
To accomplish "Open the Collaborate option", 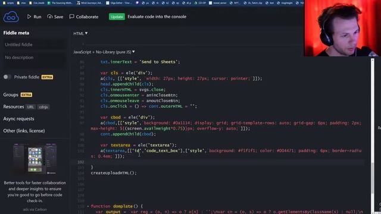I will coord(84,17).
